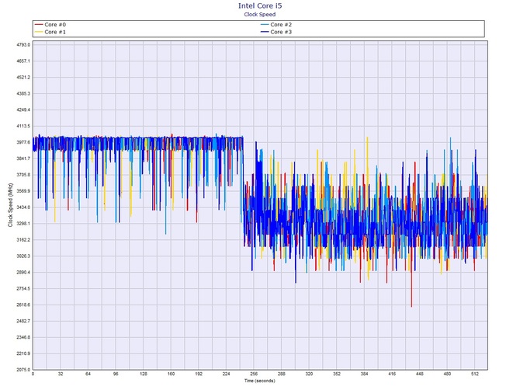Image resolution: width=520 pixels, height=390 pixels.
Task: Click the 4249.4 y-axis value
Action: (23, 110)
